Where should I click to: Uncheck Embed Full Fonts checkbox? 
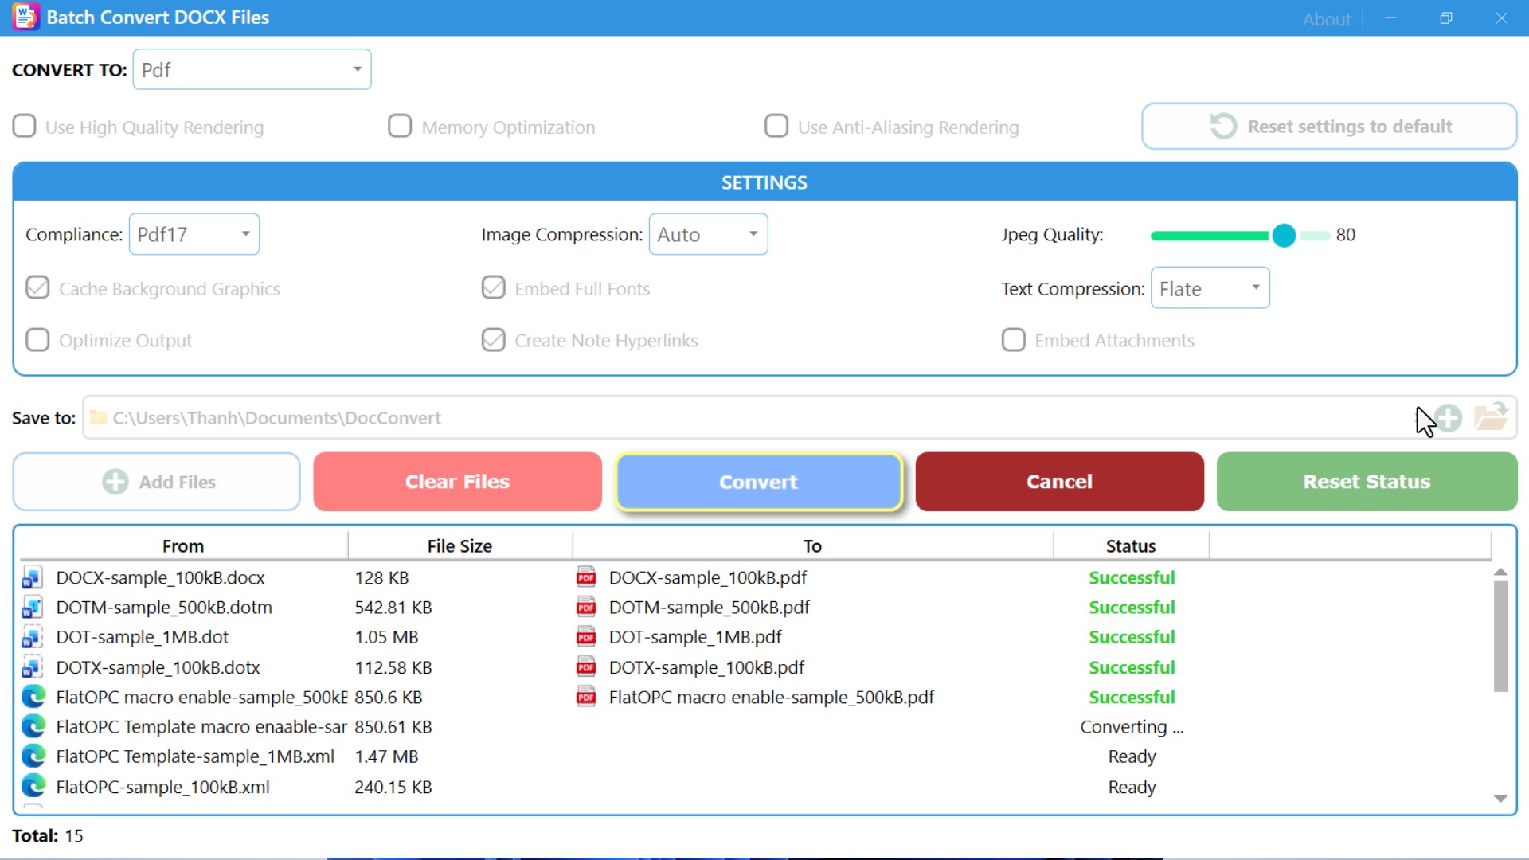[x=494, y=288]
